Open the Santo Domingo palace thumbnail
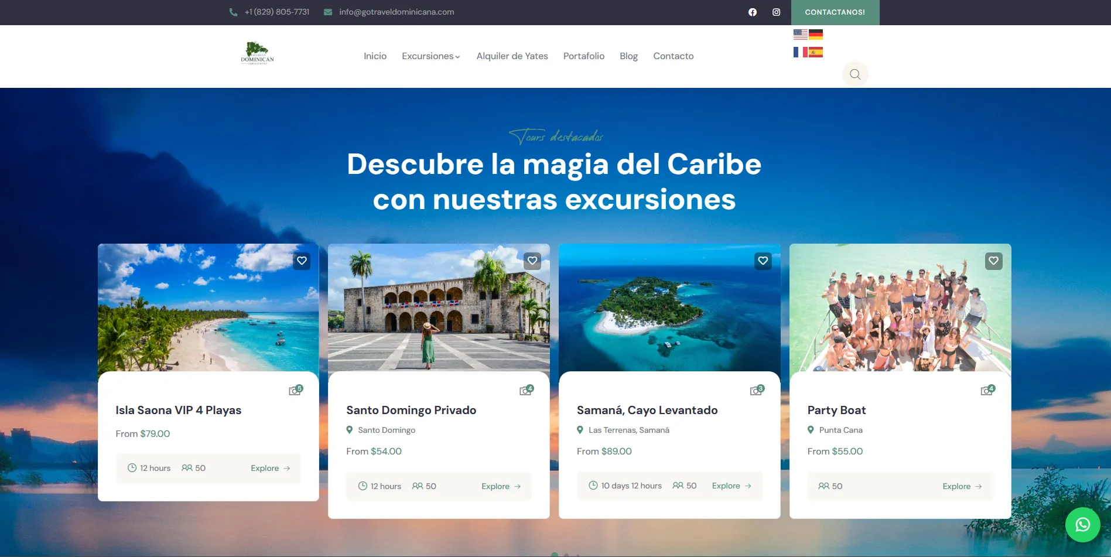 pyautogui.click(x=439, y=307)
